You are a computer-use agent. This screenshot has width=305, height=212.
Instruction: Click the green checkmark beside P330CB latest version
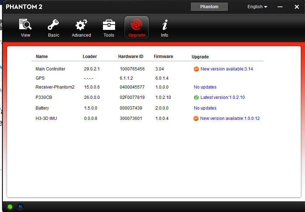point(196,97)
